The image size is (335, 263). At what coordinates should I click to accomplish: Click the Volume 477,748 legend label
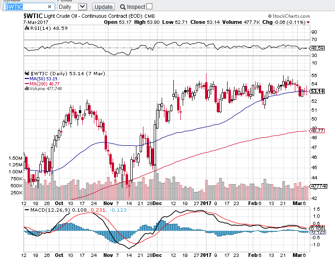(x=46, y=88)
